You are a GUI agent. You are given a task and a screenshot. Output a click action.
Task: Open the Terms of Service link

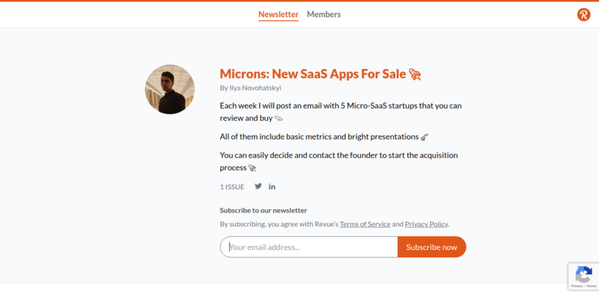pyautogui.click(x=365, y=224)
